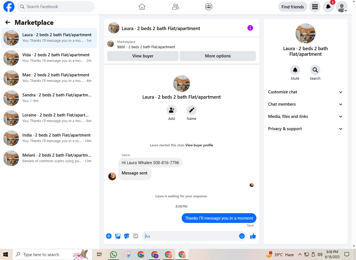Open the Melani conversation in the list
Viewport: 356px width, 260px height.
pos(49,158)
